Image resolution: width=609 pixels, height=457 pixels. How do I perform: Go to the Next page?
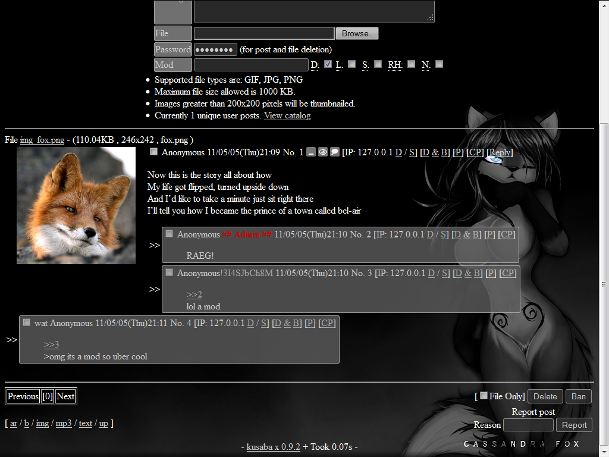[65, 396]
